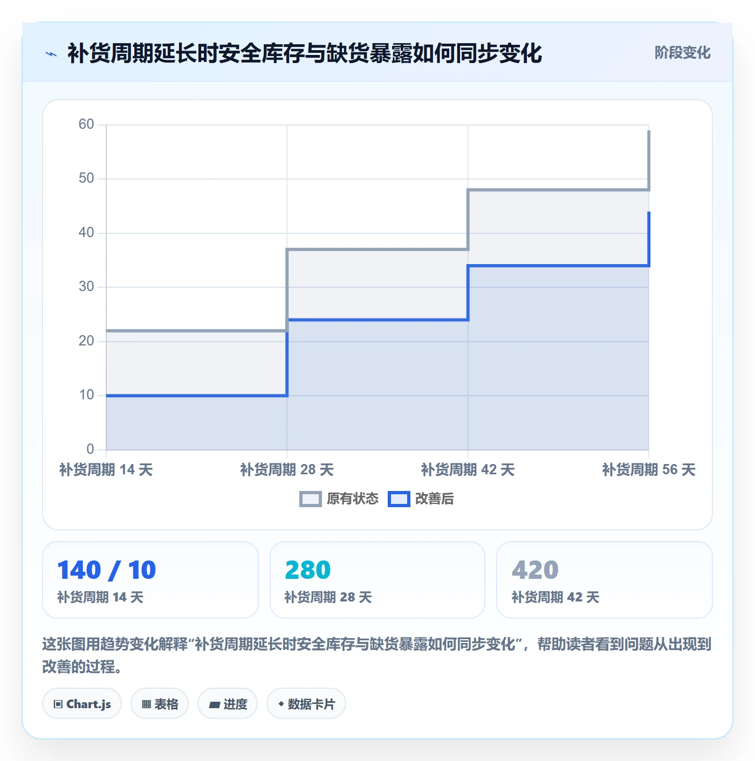The image size is (755, 761).
Task: Click the description paragraph starting 这张图用趋势变化
Action: click(377, 655)
